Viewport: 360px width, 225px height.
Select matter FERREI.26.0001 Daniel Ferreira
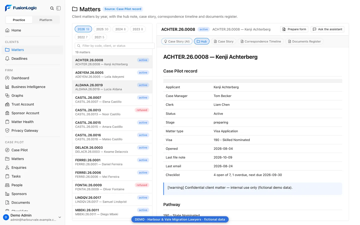click(112, 162)
